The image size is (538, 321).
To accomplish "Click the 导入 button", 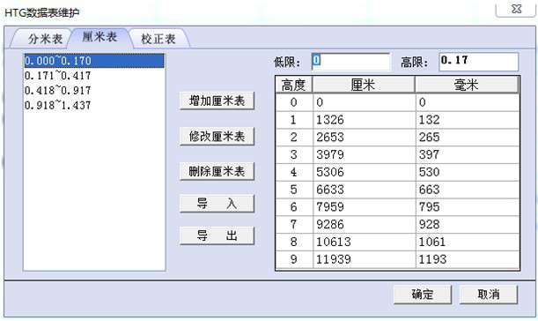I will click(x=217, y=204).
